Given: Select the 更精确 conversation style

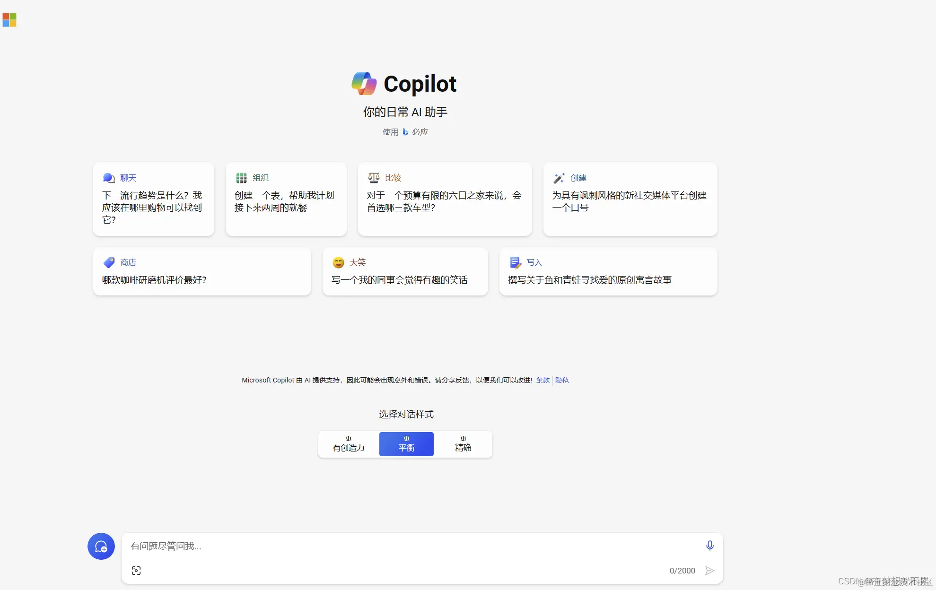Looking at the screenshot, I should pos(463,444).
